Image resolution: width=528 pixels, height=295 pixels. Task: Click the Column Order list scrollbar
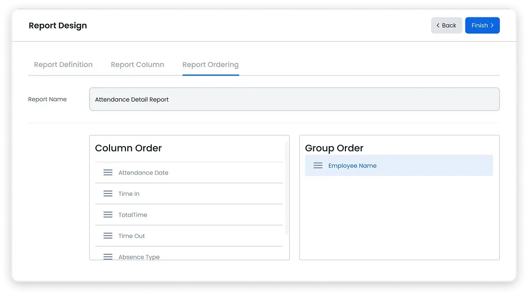[x=287, y=188]
